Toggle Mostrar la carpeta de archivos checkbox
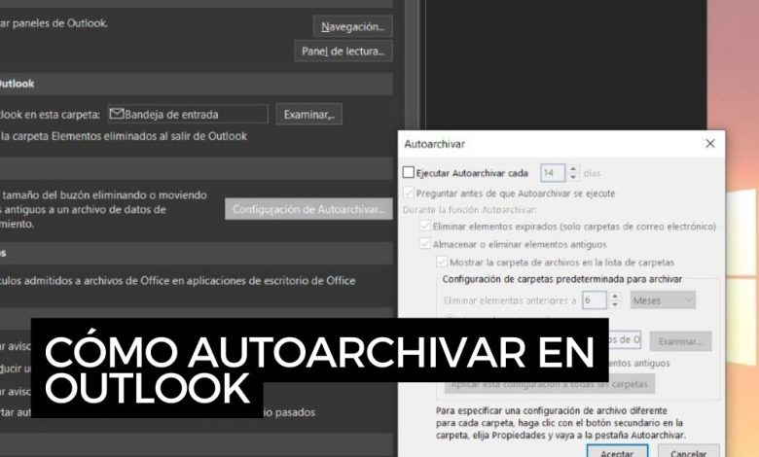 pos(442,263)
